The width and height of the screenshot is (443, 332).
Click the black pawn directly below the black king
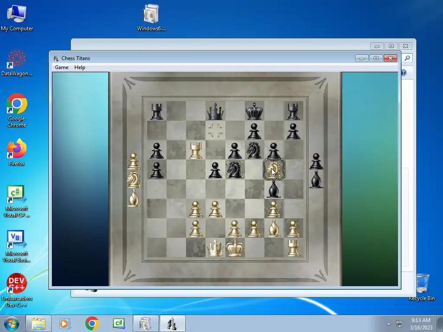254,131
